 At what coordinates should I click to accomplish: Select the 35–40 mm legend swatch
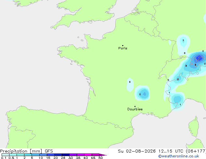click(81, 155)
